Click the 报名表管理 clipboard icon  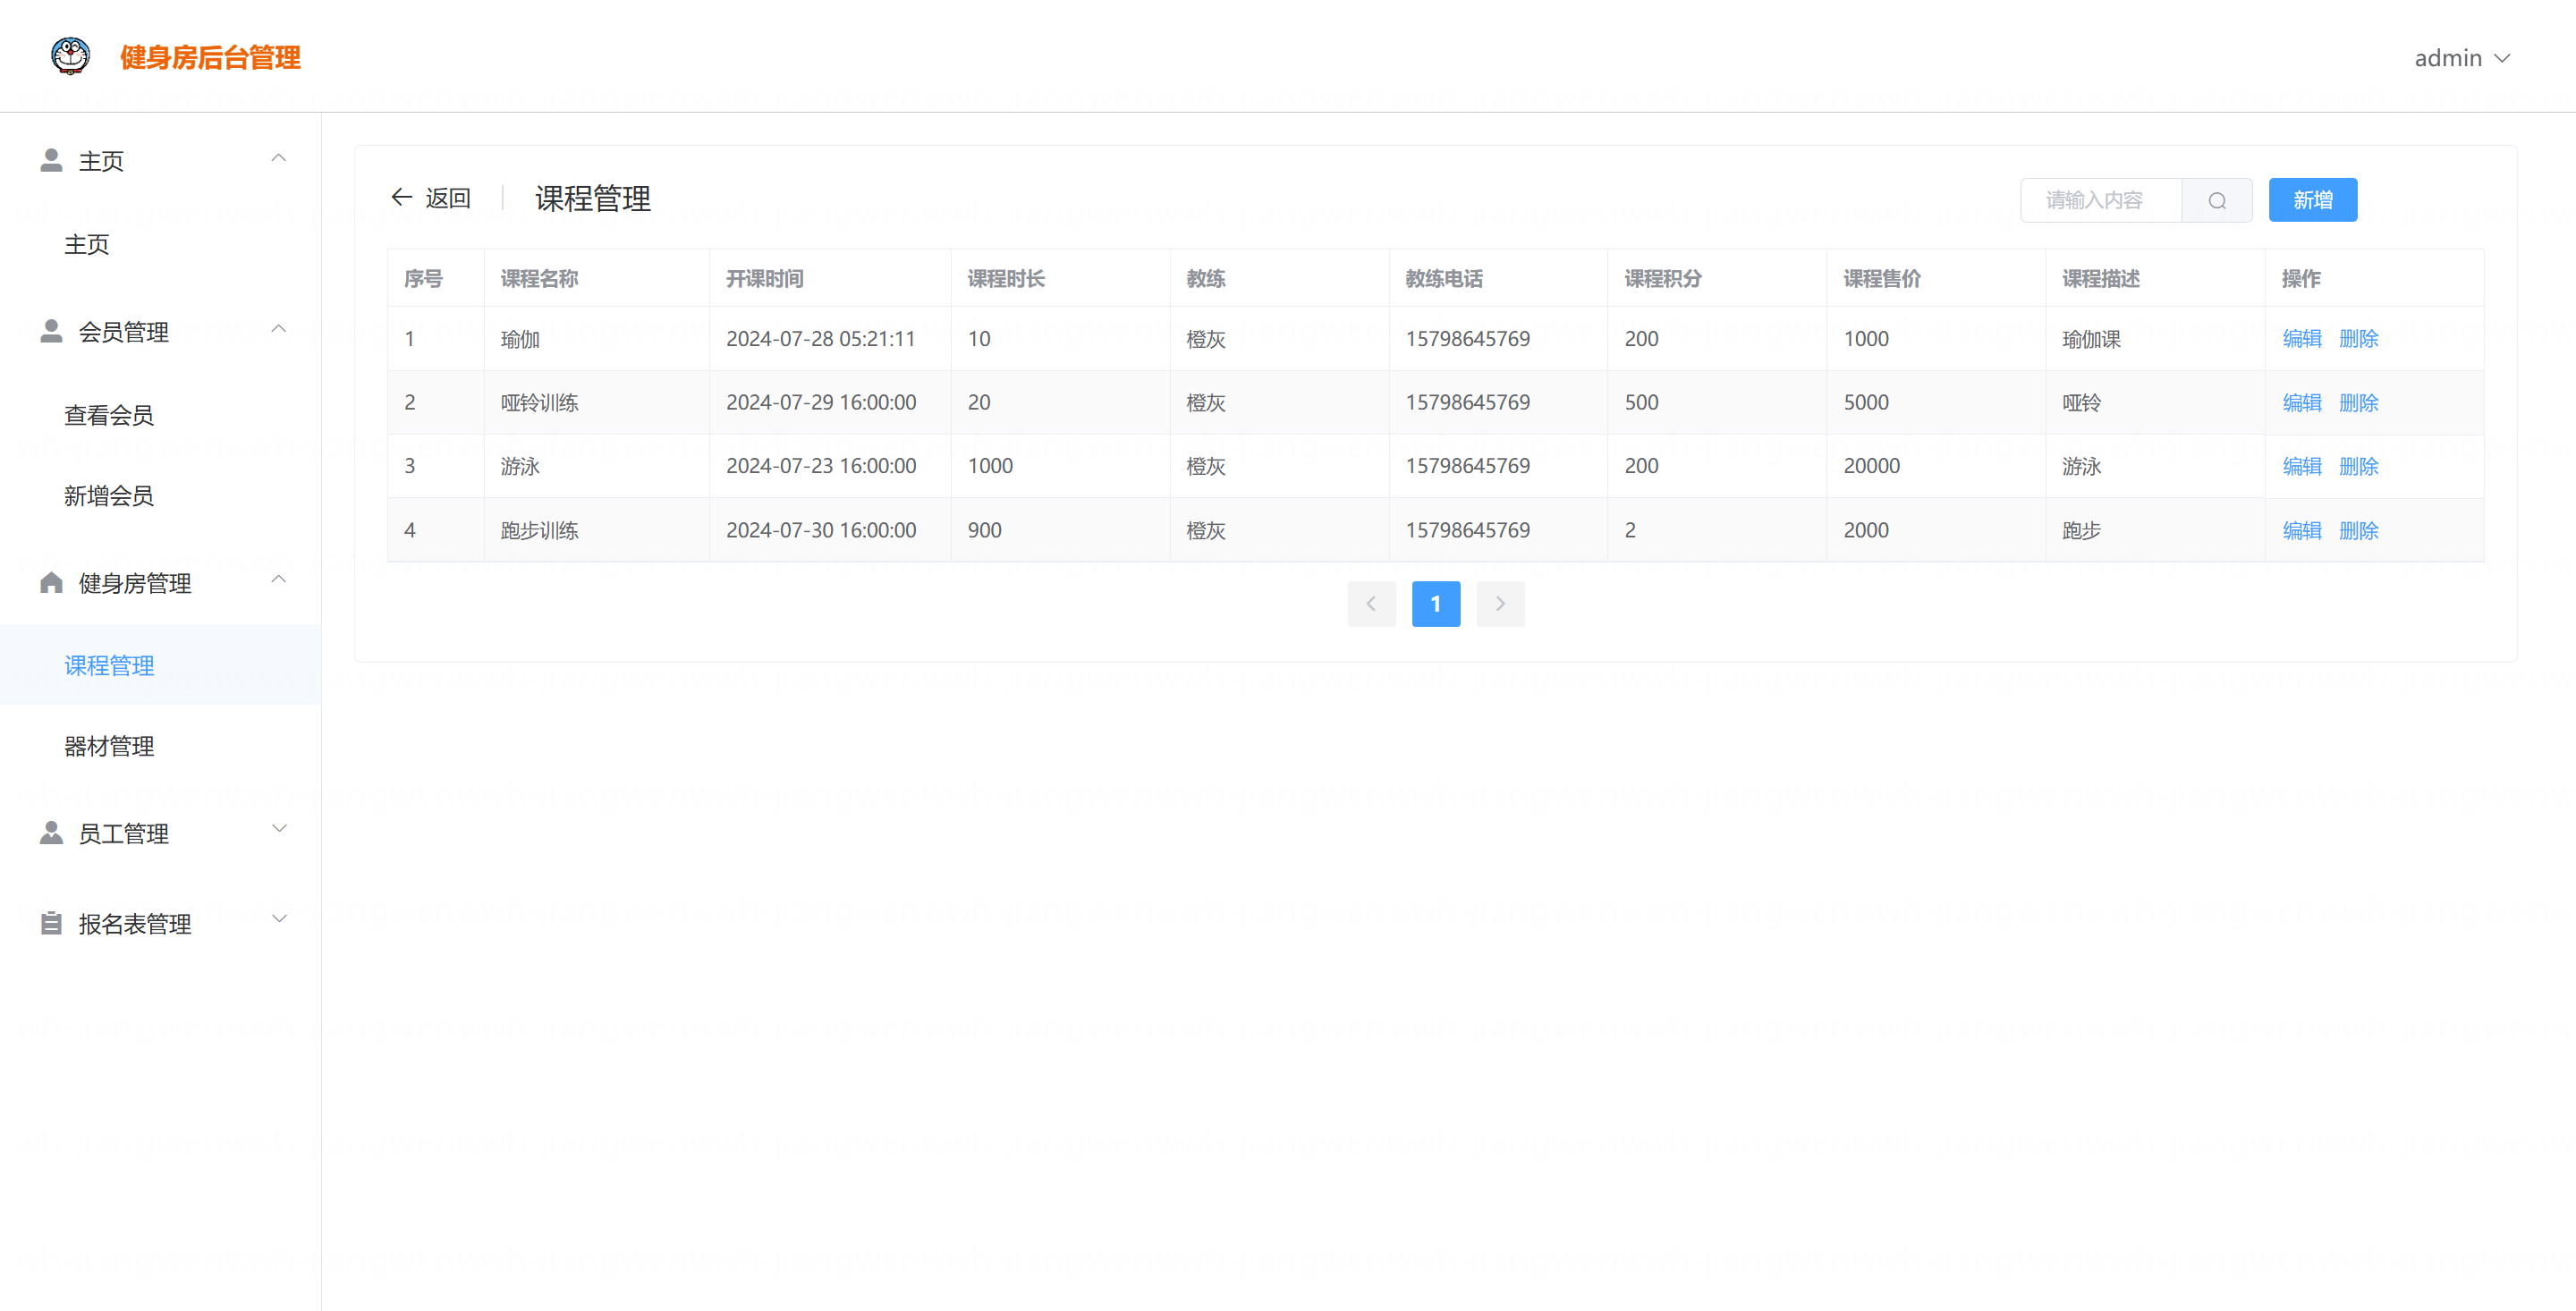pos(51,923)
